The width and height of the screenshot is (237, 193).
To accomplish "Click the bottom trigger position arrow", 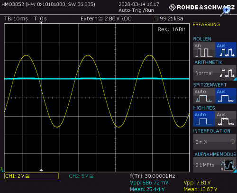I will coord(41,170).
